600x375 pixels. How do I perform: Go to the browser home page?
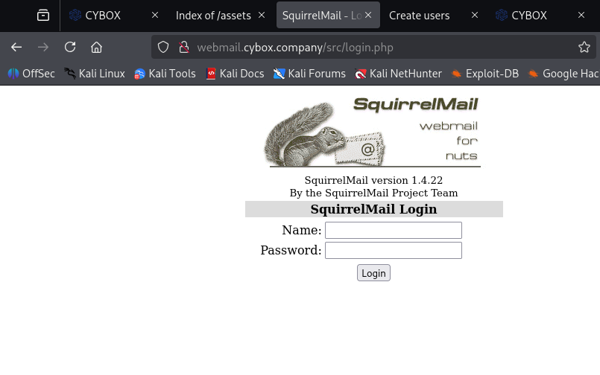click(x=96, y=47)
